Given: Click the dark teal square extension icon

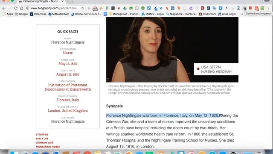Looking at the screenshot, I should tap(209, 8).
